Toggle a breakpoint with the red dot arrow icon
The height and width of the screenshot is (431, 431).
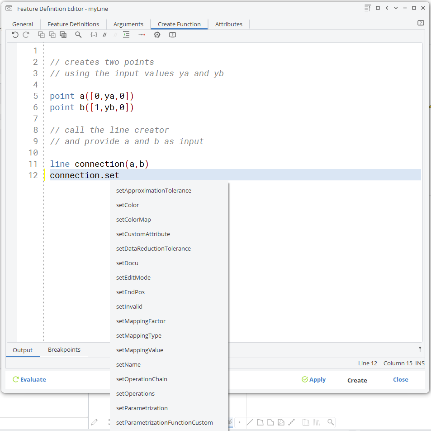click(x=142, y=35)
